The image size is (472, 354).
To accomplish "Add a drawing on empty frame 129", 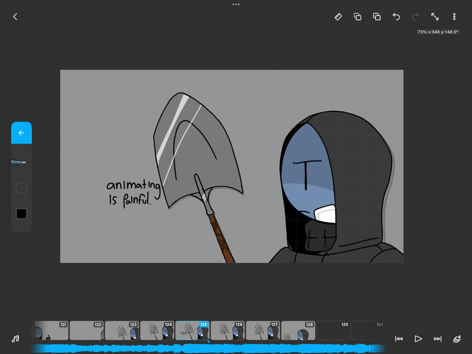I will click(x=333, y=330).
